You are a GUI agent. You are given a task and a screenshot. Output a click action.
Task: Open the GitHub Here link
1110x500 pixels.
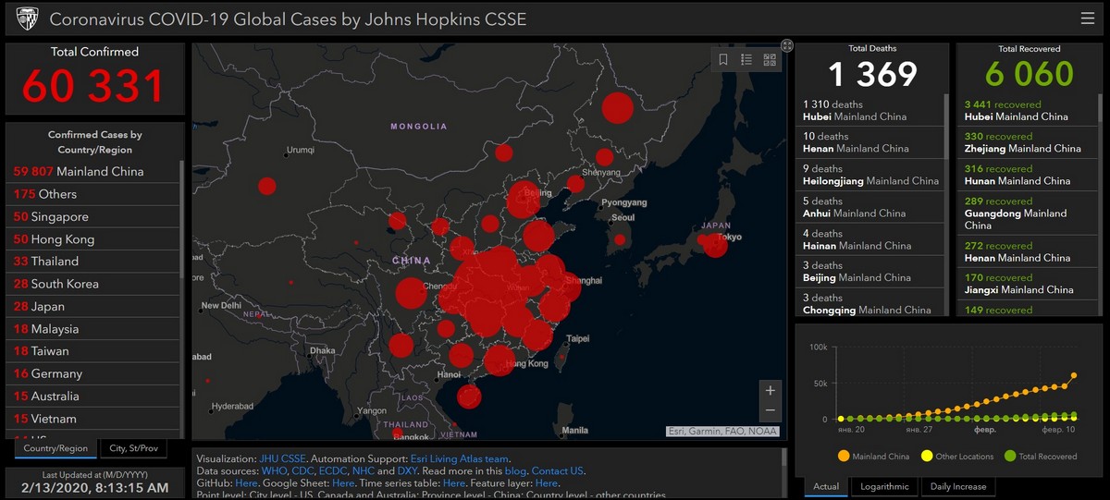(x=246, y=483)
